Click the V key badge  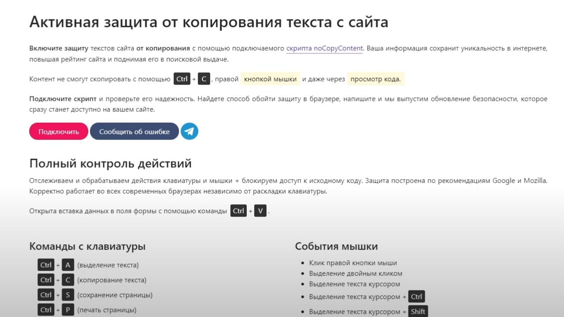[x=260, y=211]
